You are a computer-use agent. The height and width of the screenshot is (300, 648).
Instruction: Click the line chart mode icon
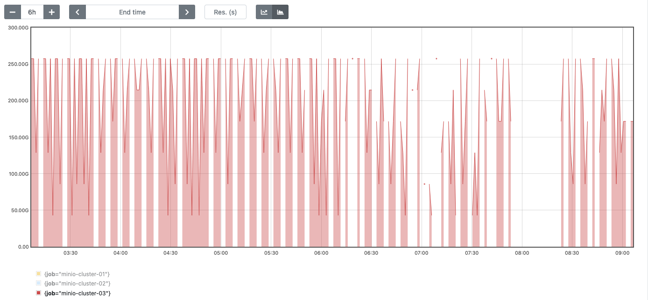pyautogui.click(x=264, y=12)
